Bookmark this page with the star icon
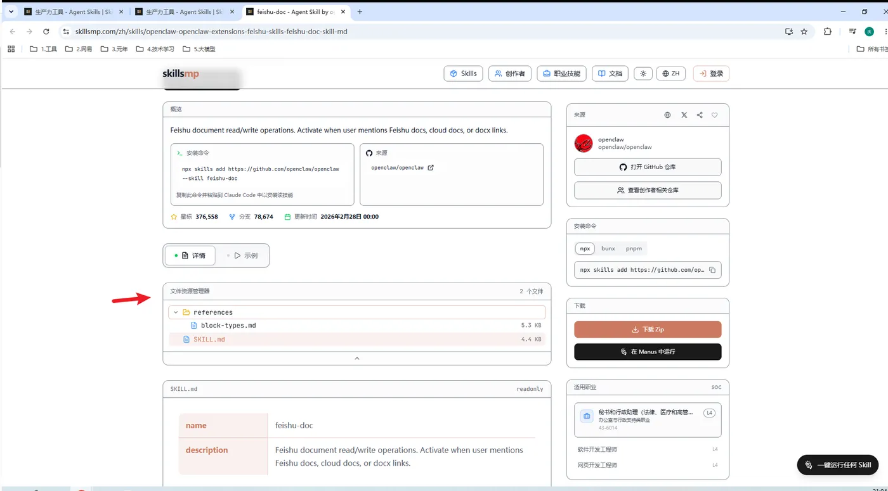This screenshot has width=888, height=491. click(804, 32)
